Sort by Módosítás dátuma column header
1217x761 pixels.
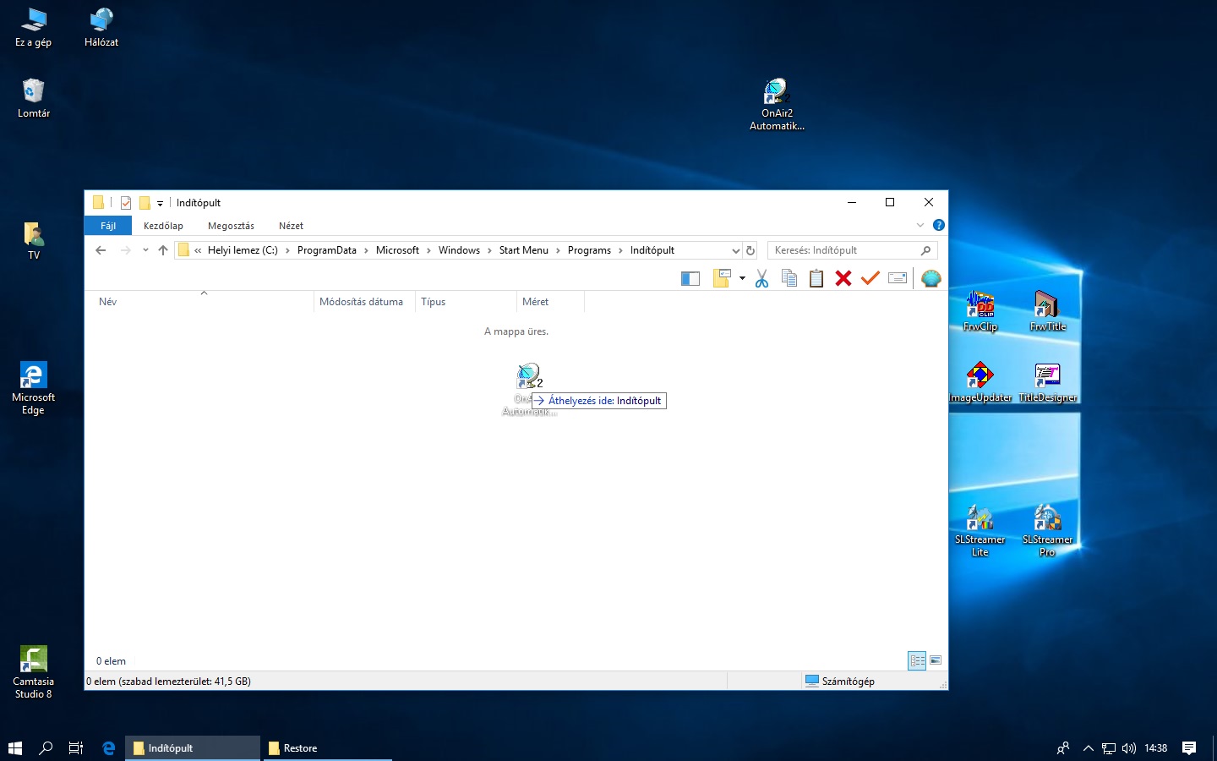[x=364, y=302]
